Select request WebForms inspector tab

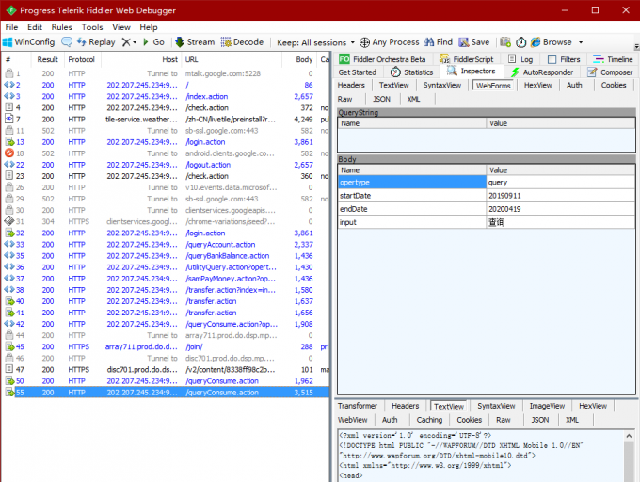pos(493,86)
